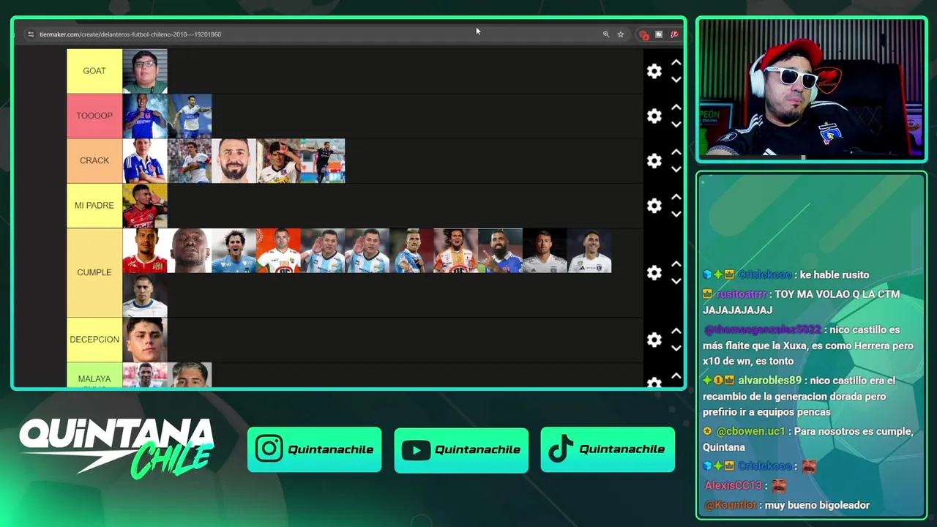Viewport: 937px width, 527px height.
Task: Click the YouTube logo on Quintanachile banner
Action: pos(416,450)
